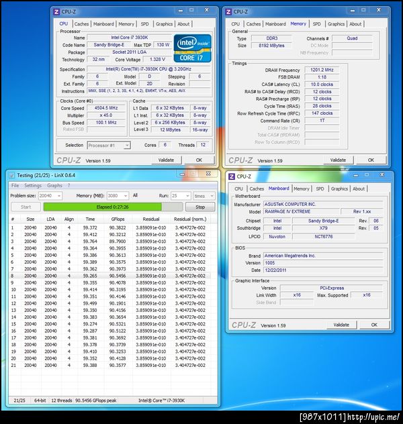Viewport: 403px width, 424px height.
Task: Click the 21/25 progress status cell
Action: coord(19,401)
